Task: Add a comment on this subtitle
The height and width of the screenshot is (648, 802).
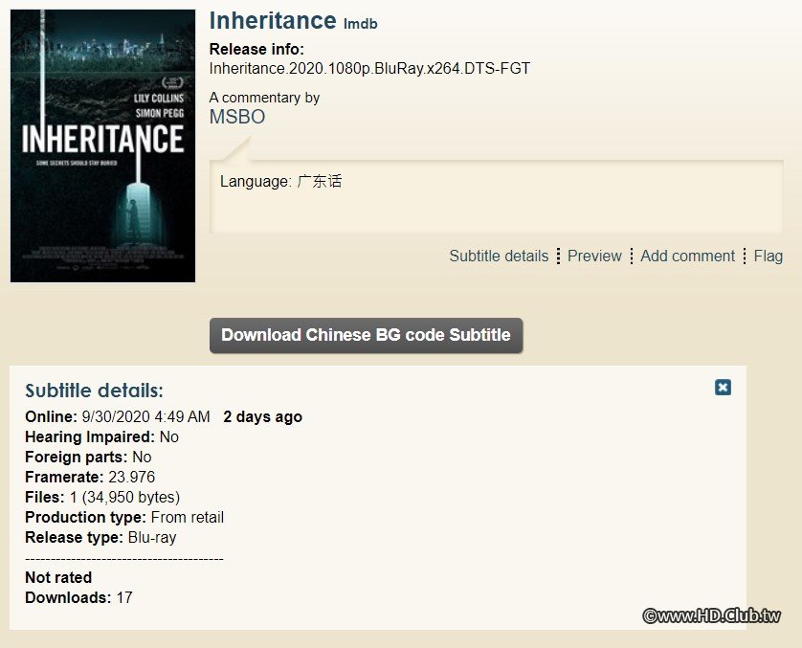Action: click(687, 257)
